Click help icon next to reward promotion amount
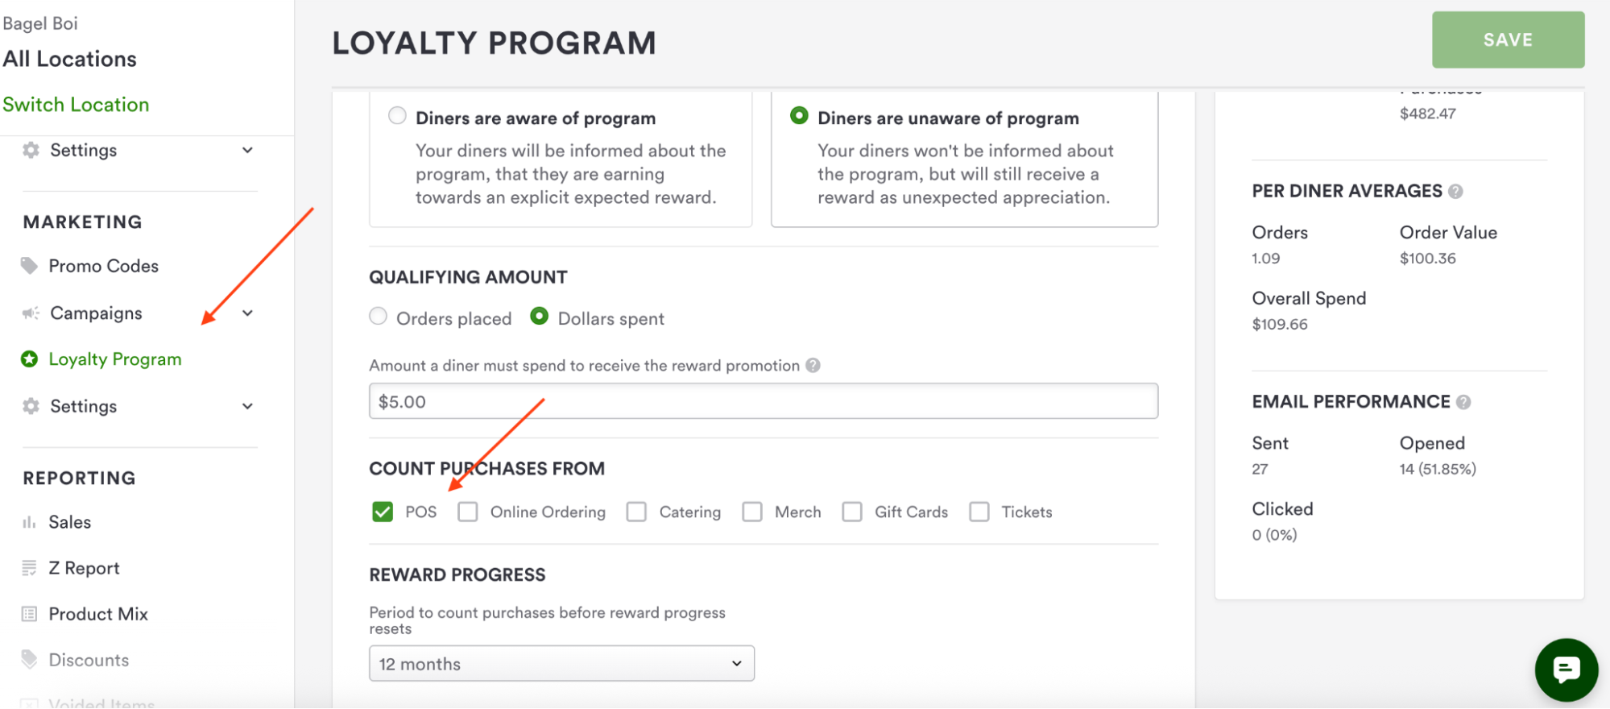 [813, 366]
